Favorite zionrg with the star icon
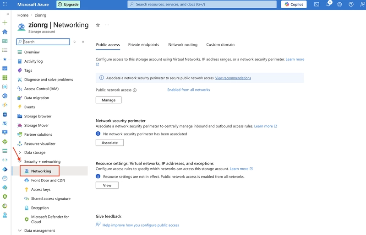Screen dimensions: 366x235 click(98, 25)
